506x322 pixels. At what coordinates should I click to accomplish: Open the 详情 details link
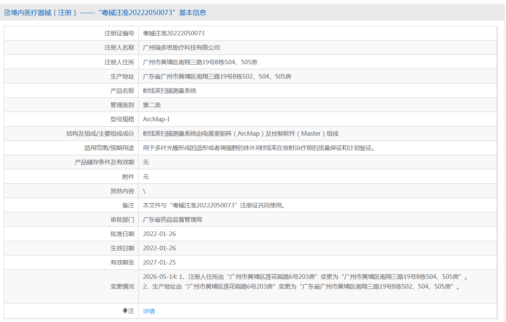149,311
